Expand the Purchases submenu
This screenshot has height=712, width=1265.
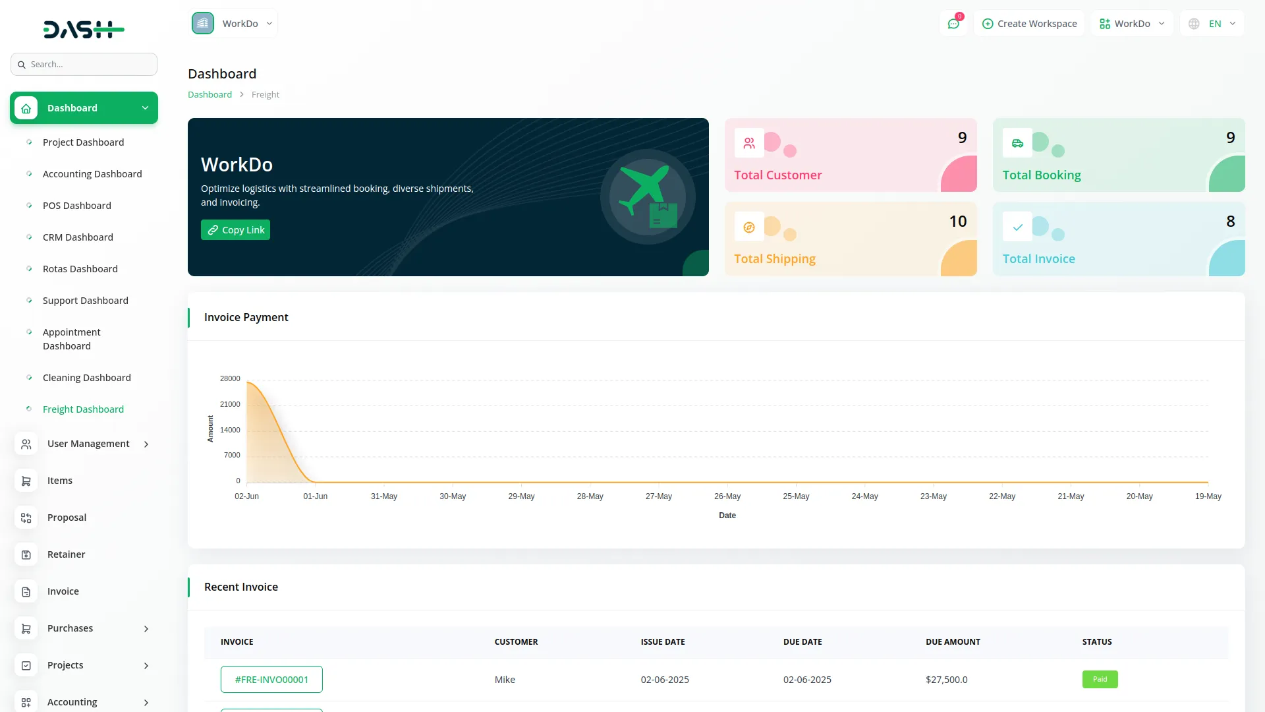(146, 629)
